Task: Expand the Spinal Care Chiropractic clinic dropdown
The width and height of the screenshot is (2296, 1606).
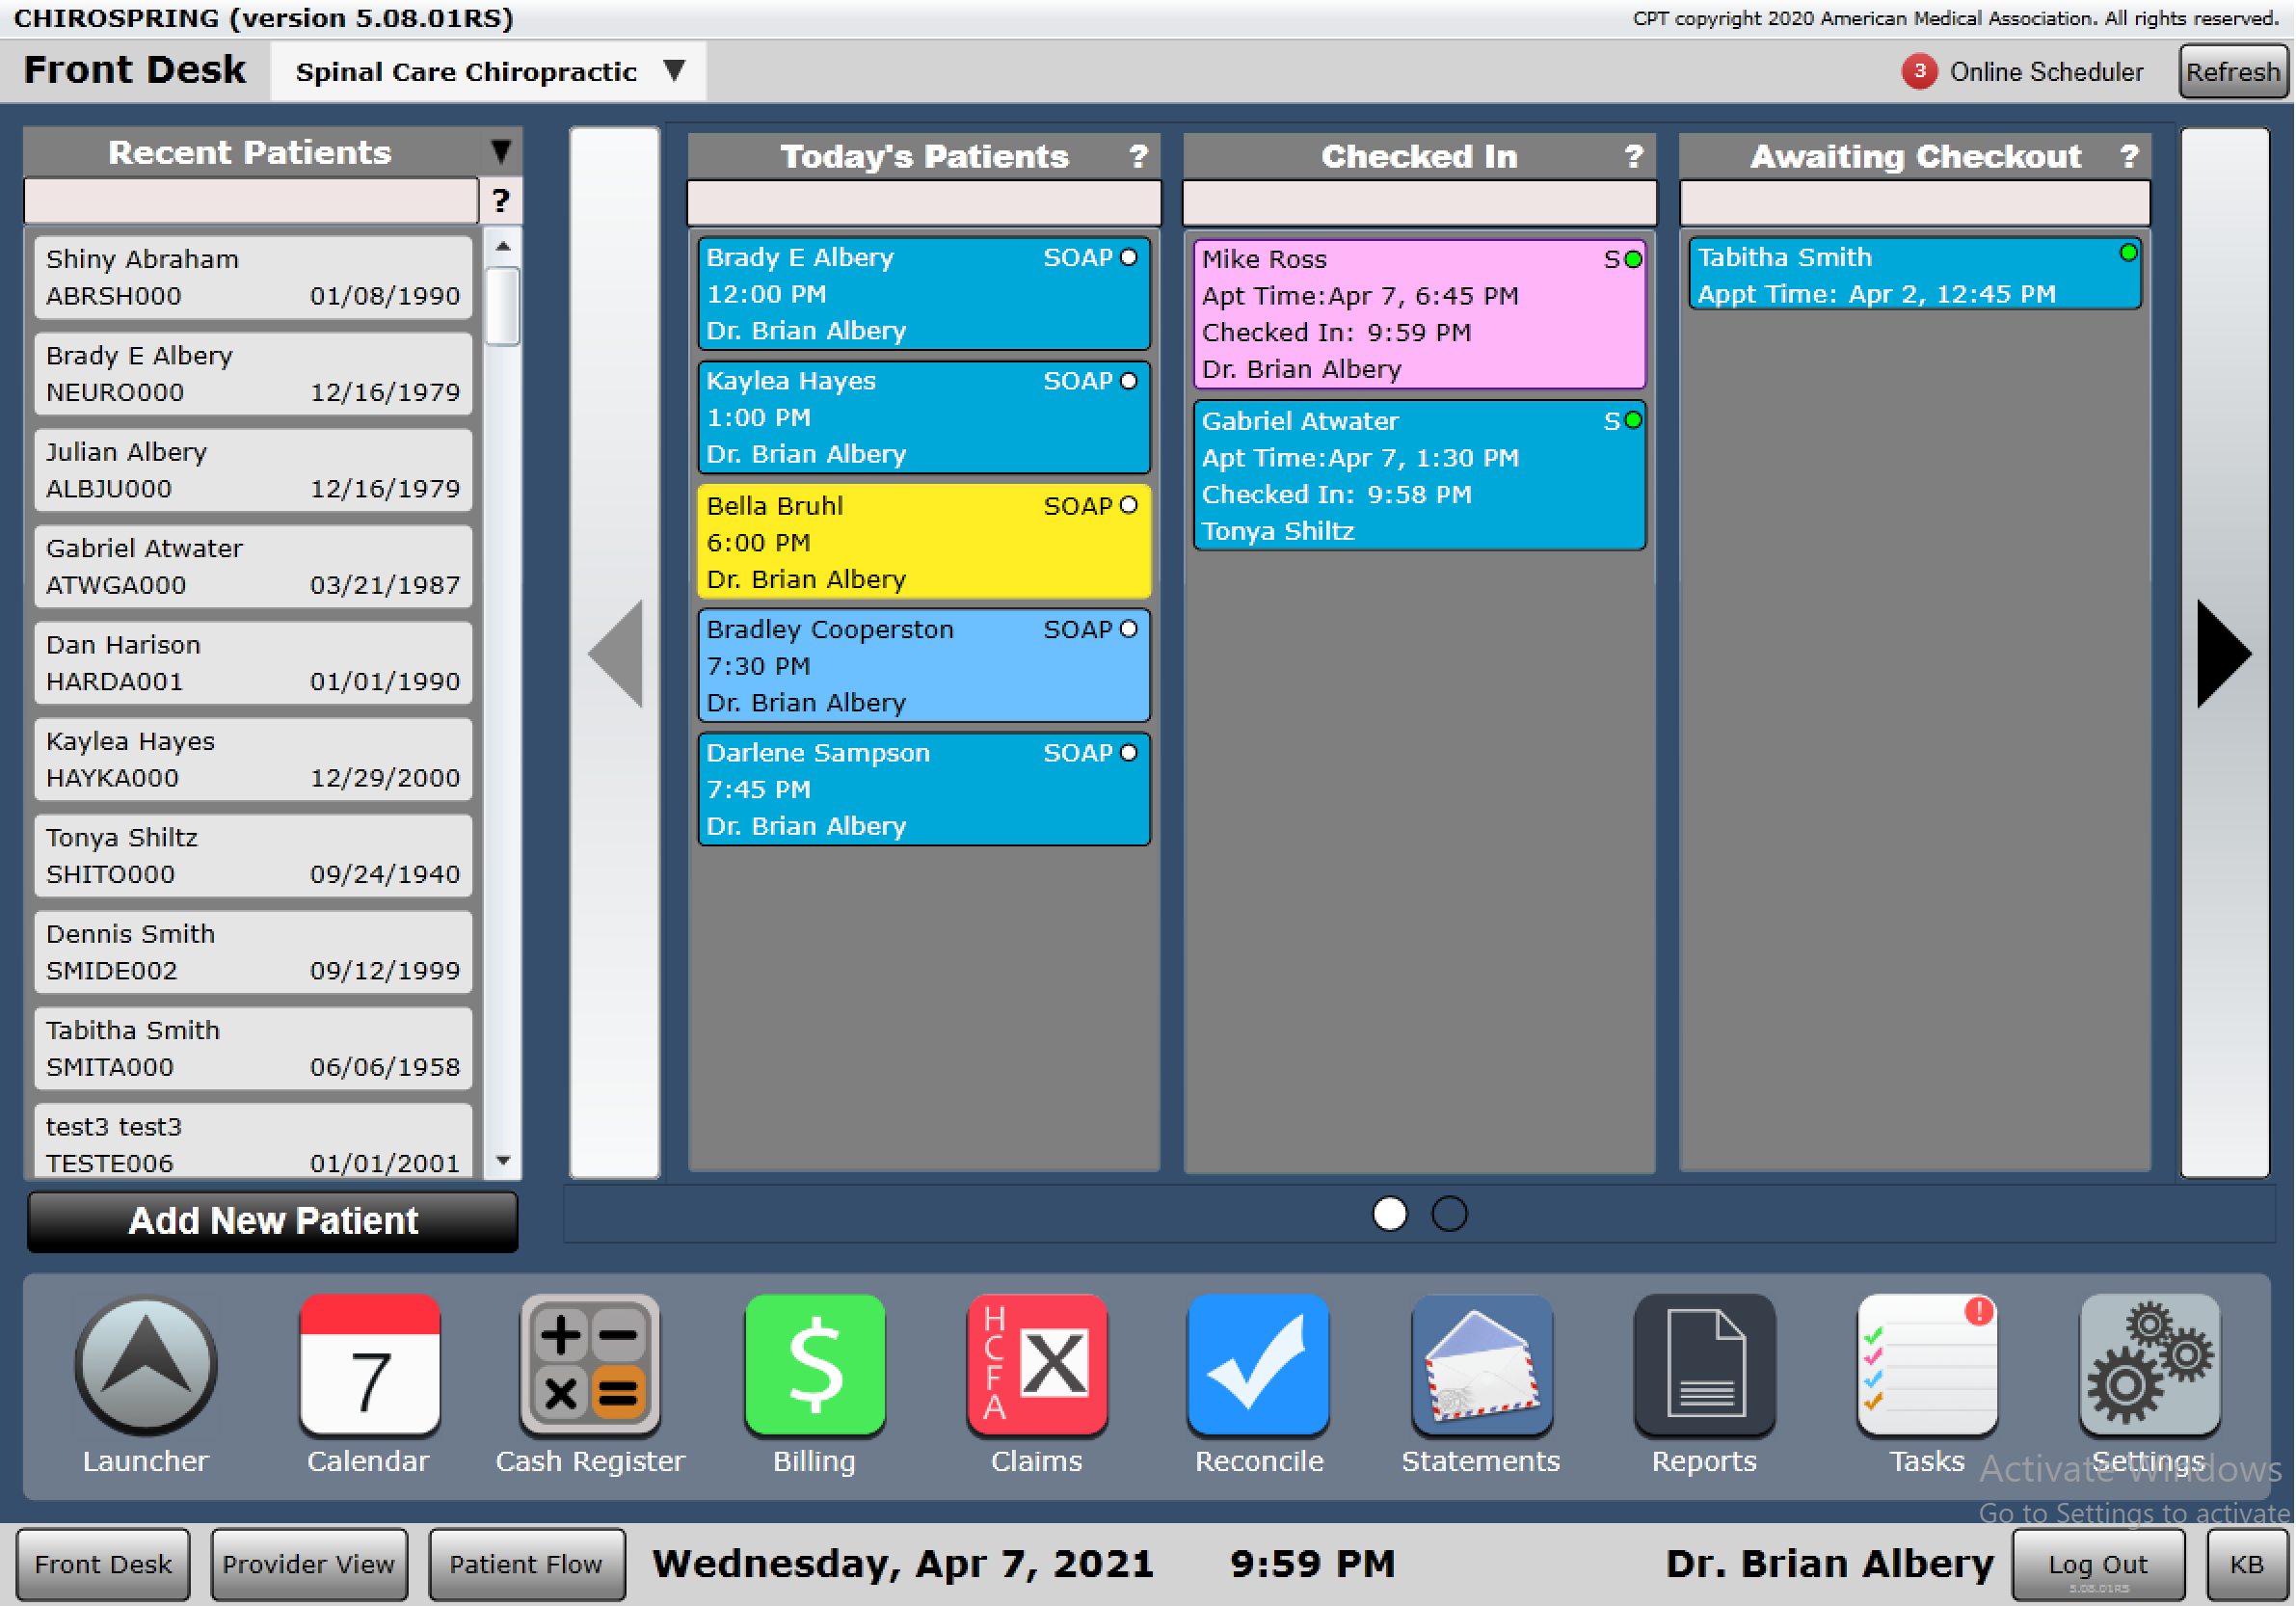Action: tap(675, 71)
